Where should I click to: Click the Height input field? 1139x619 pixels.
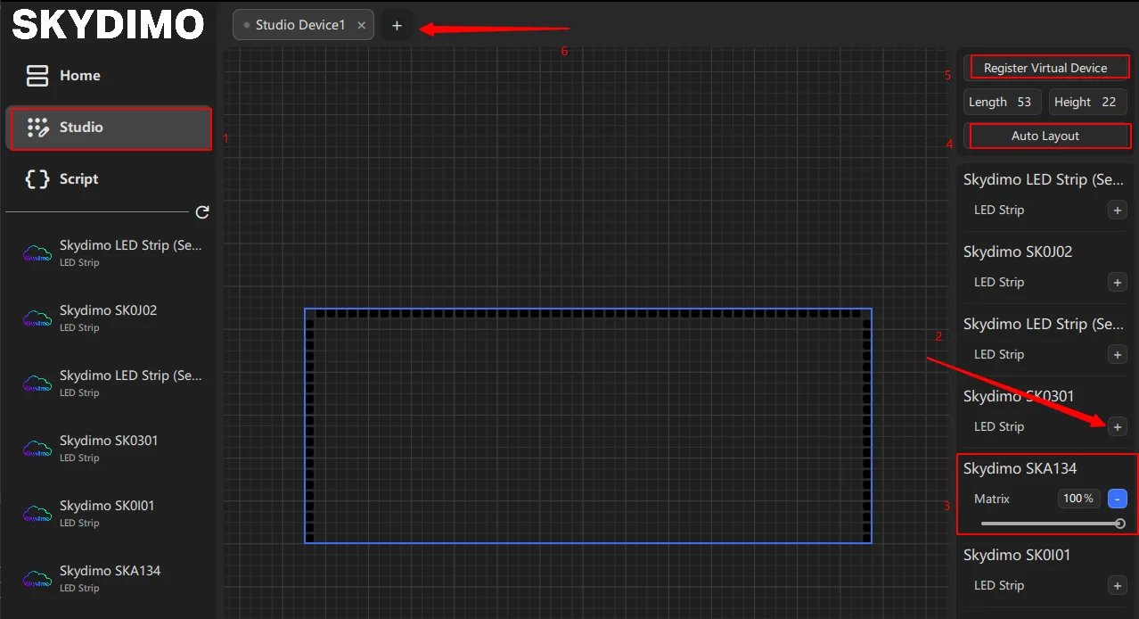pos(1108,103)
